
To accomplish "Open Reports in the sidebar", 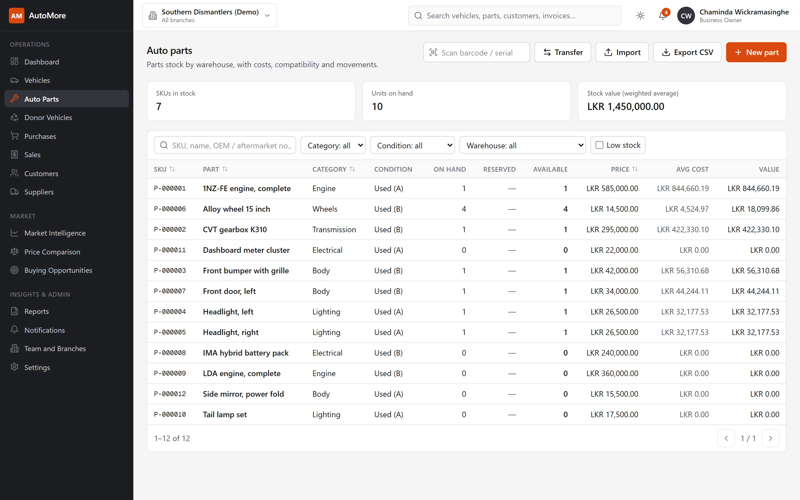I will (67, 311).
